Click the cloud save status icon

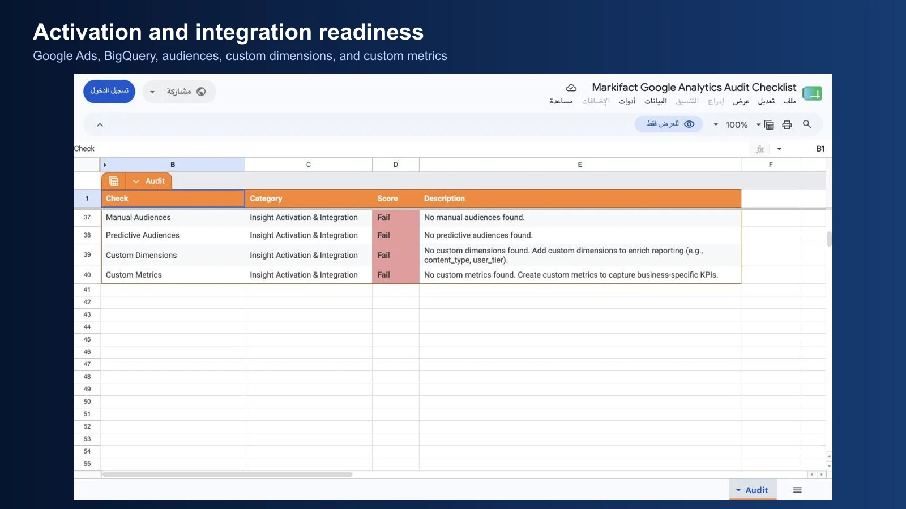571,88
